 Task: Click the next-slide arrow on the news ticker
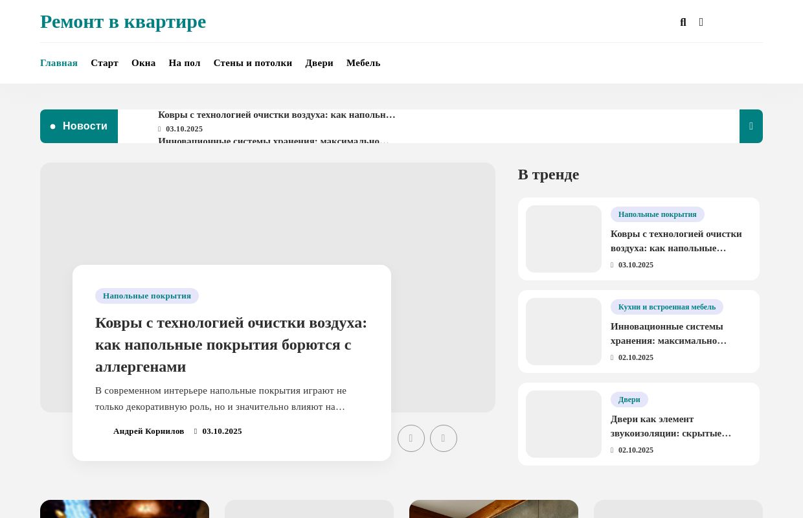[751, 126]
